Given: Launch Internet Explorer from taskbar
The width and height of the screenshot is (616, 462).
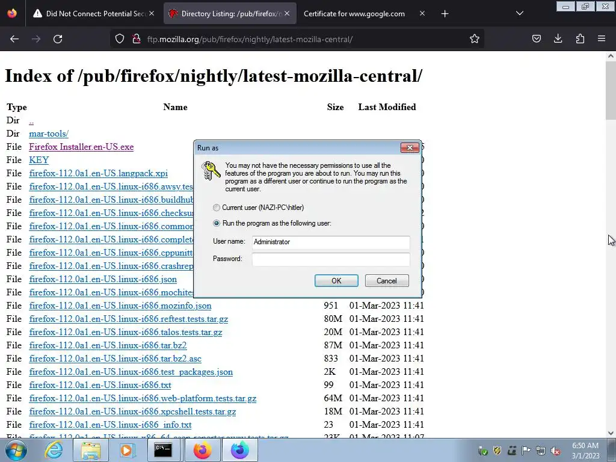Looking at the screenshot, I should point(54,450).
